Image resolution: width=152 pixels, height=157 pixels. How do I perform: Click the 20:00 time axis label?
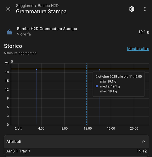pyautogui.click(x=134, y=128)
